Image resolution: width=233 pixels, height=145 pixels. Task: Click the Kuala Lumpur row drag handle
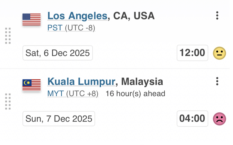[8, 101]
